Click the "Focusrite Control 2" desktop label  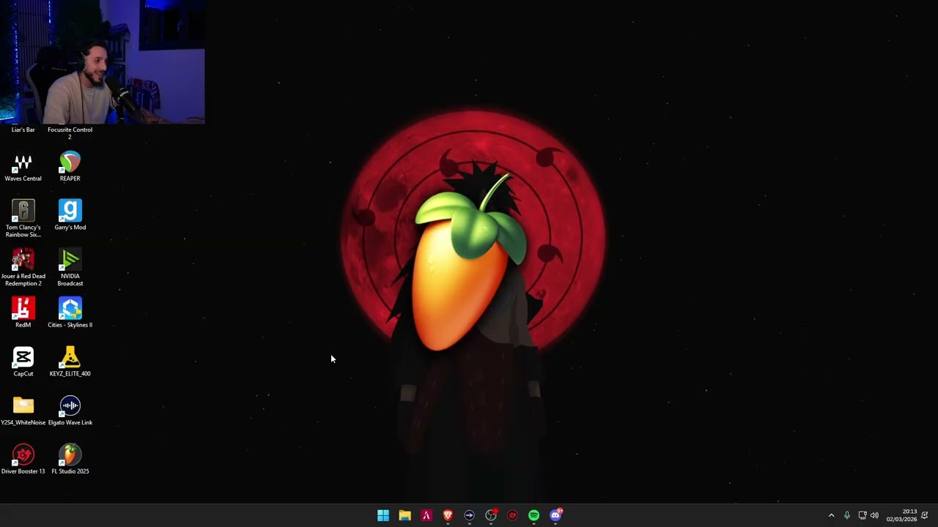pos(70,133)
